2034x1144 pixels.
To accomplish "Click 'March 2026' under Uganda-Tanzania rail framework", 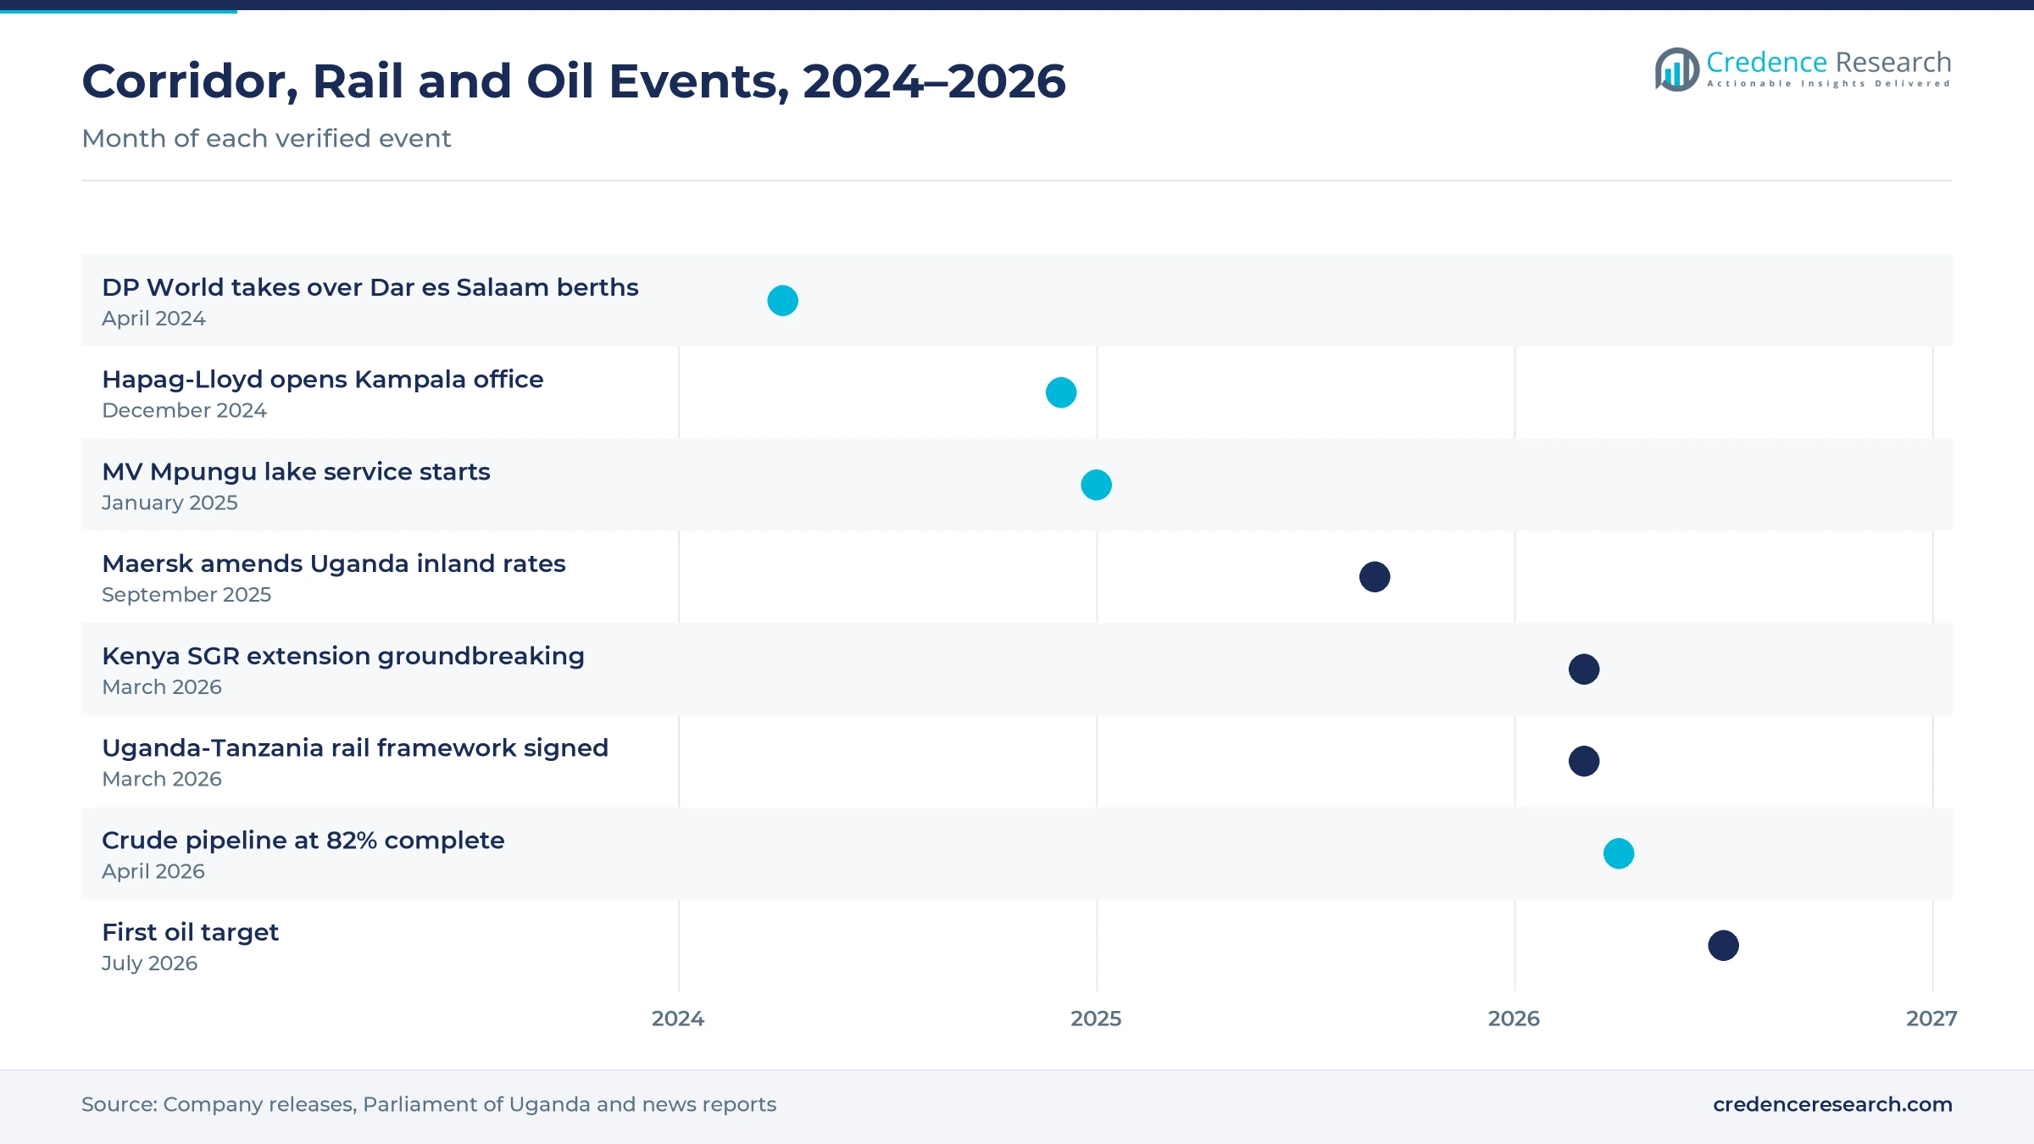I will point(162,779).
